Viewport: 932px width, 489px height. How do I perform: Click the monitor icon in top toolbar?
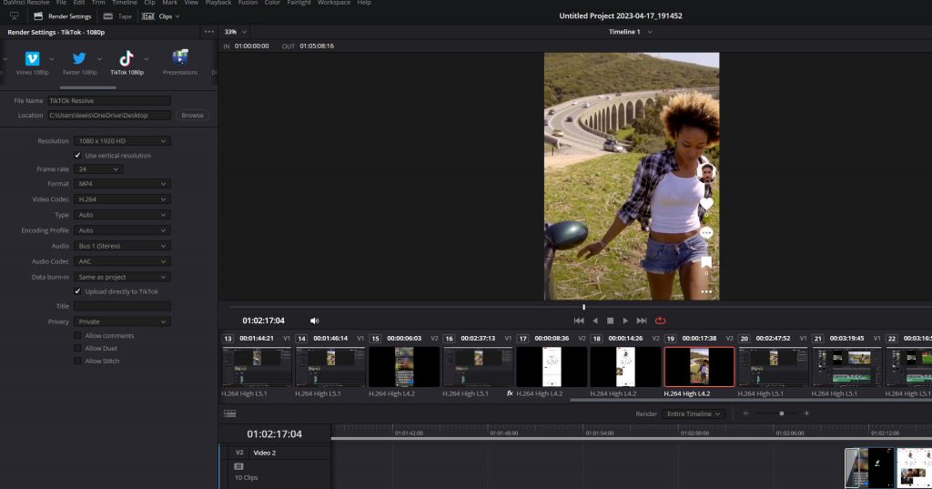click(x=15, y=16)
